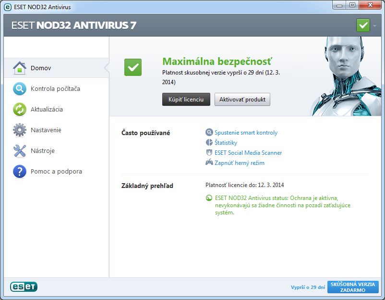The height and width of the screenshot is (300, 385).
Task: Click the Domov house icon
Action: point(20,68)
